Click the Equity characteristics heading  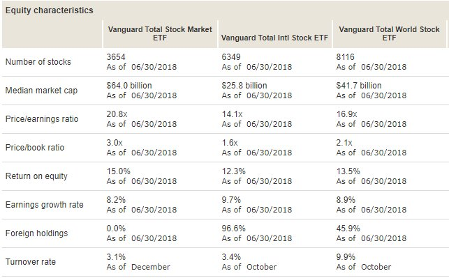pos(50,10)
